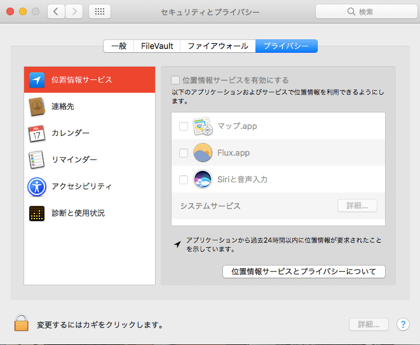Go forward with the right chevron button
Viewport: 420px width, 345px height.
(x=74, y=11)
